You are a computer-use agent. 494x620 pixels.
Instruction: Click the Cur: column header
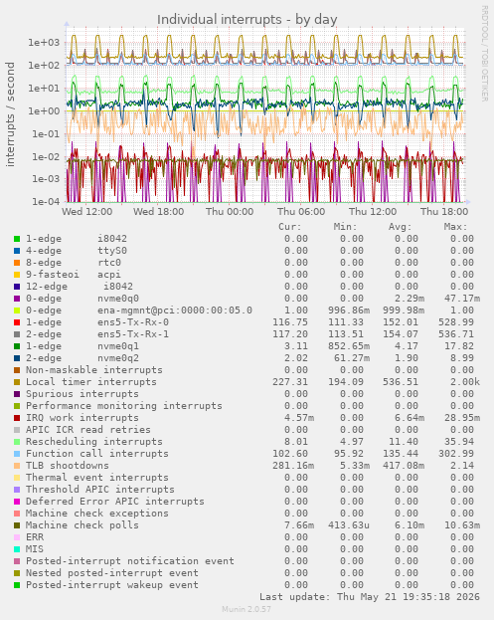point(290,227)
